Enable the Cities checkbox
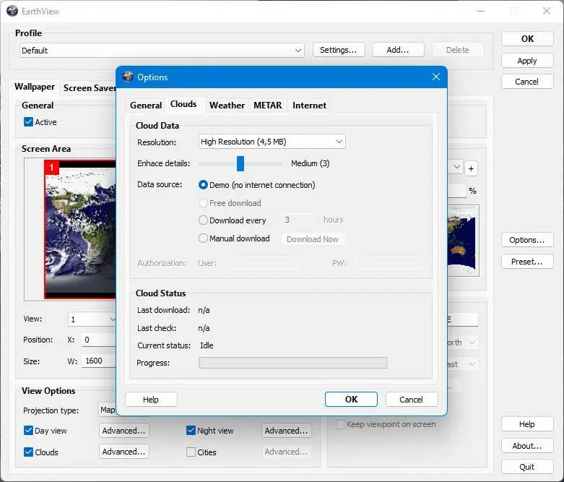Viewport: 564px width, 482px height. (191, 452)
